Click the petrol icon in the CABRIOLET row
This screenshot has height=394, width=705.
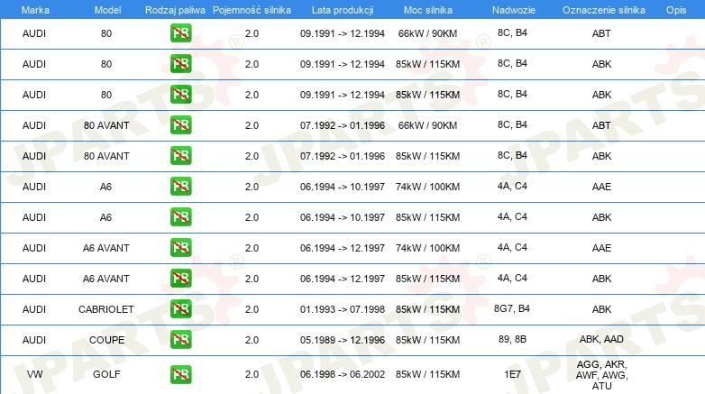(x=180, y=308)
